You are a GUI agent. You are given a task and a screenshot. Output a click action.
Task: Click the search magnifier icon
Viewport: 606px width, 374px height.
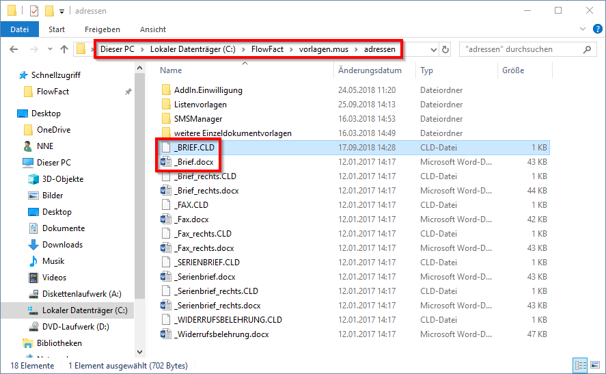[x=587, y=49]
